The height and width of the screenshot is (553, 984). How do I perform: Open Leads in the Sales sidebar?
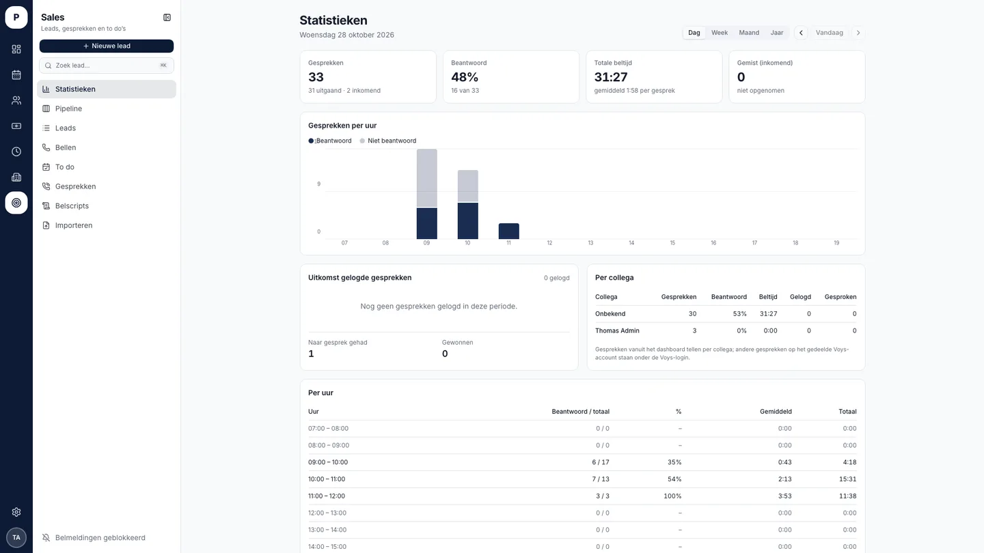coord(107,128)
